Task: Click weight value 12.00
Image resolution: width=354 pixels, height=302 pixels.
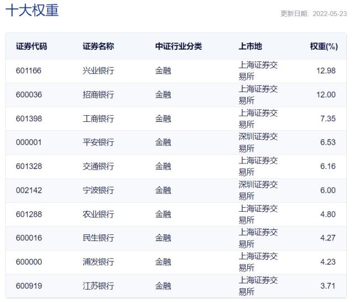Action: pos(326,95)
